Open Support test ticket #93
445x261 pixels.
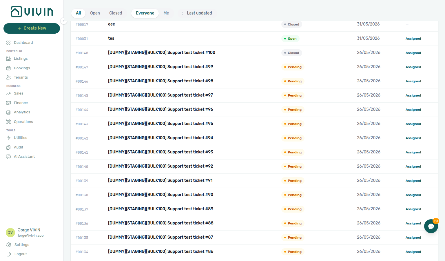tap(161, 152)
